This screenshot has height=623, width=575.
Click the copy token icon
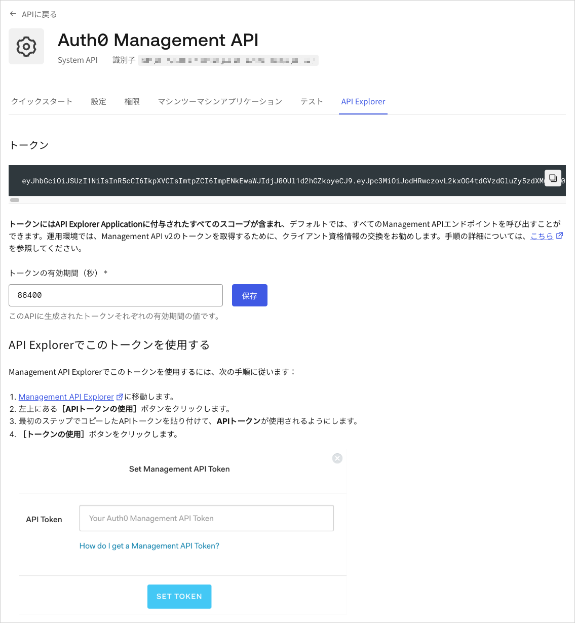tap(553, 178)
